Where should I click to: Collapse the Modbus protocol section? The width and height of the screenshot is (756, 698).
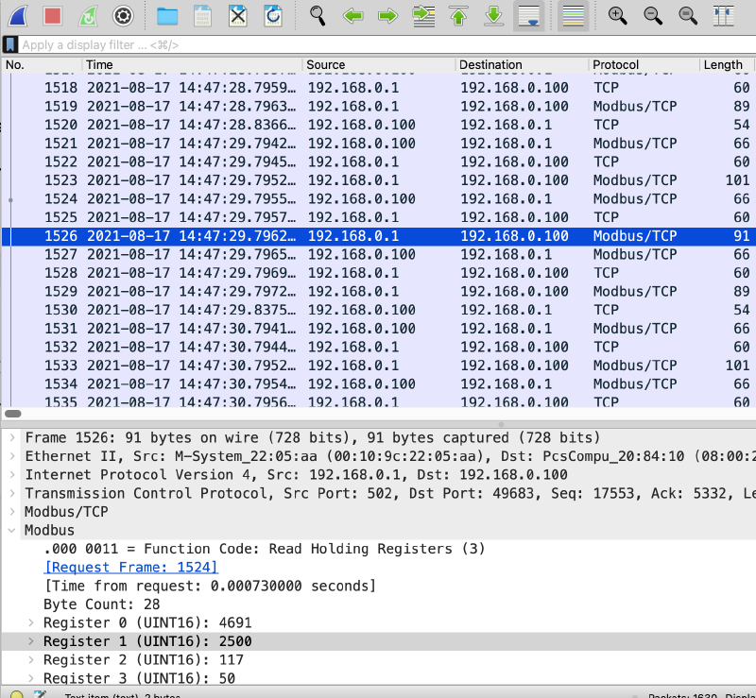(11, 531)
